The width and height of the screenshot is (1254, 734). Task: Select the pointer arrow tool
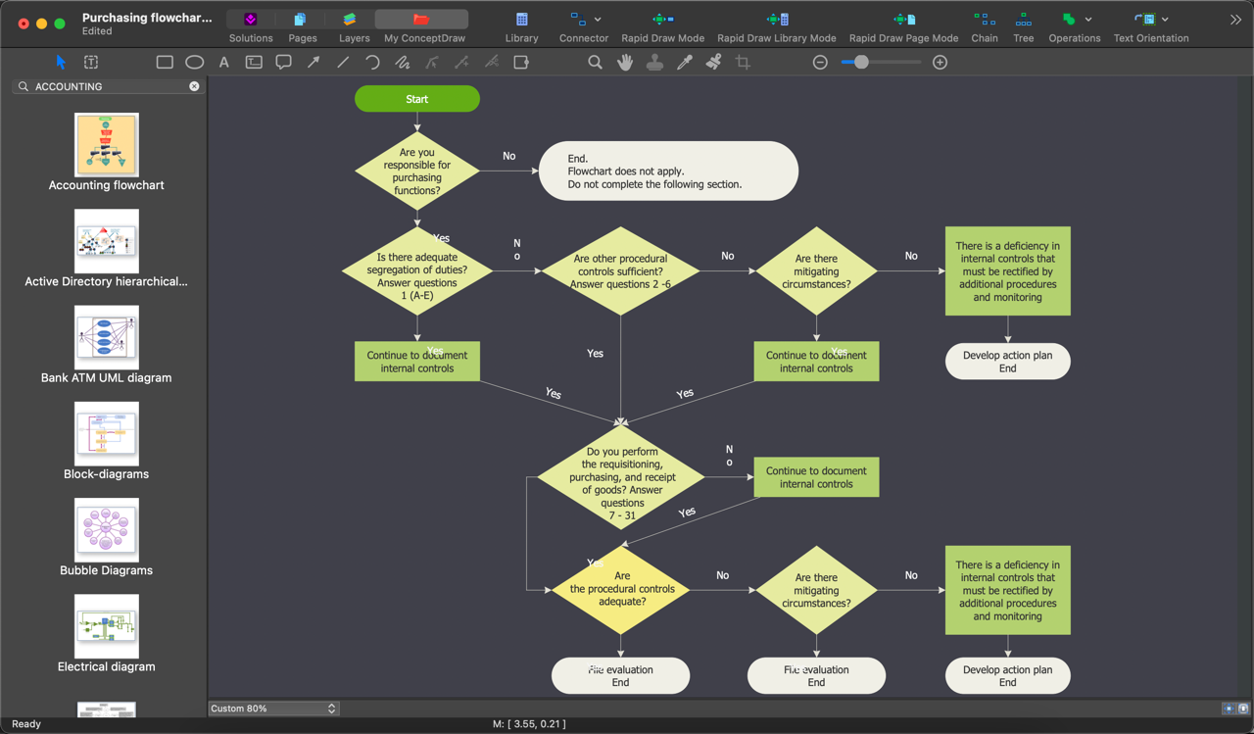(61, 62)
